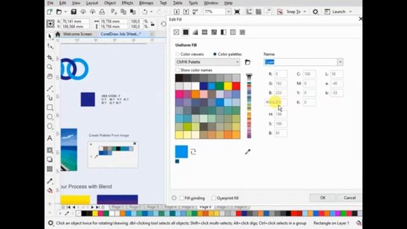Switch to CorelDraw Job Sheet document tab
407x229 pixels.
[x=121, y=34]
